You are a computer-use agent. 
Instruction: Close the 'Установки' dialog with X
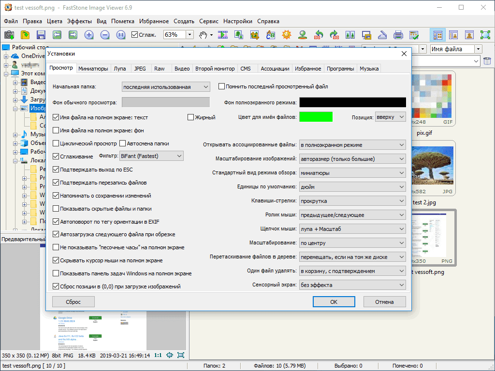point(404,54)
